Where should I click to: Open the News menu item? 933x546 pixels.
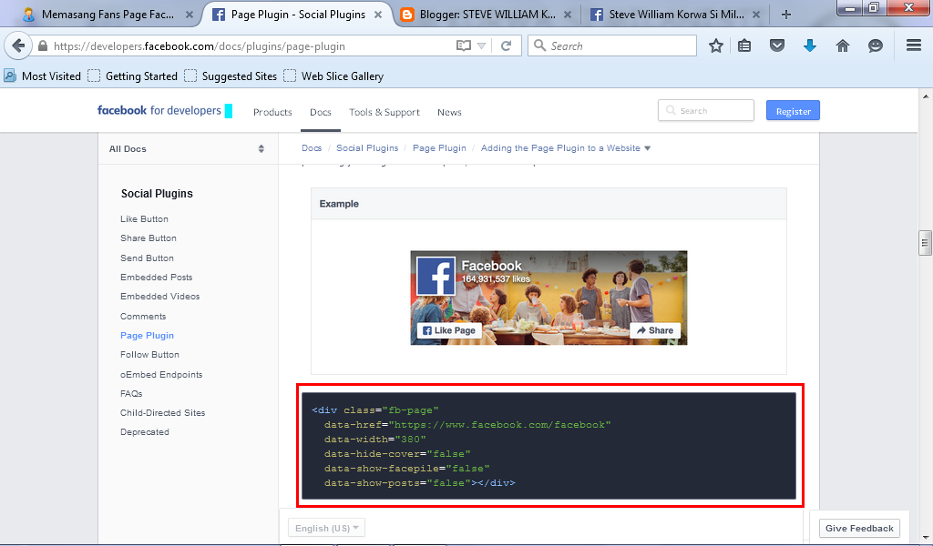coord(449,112)
